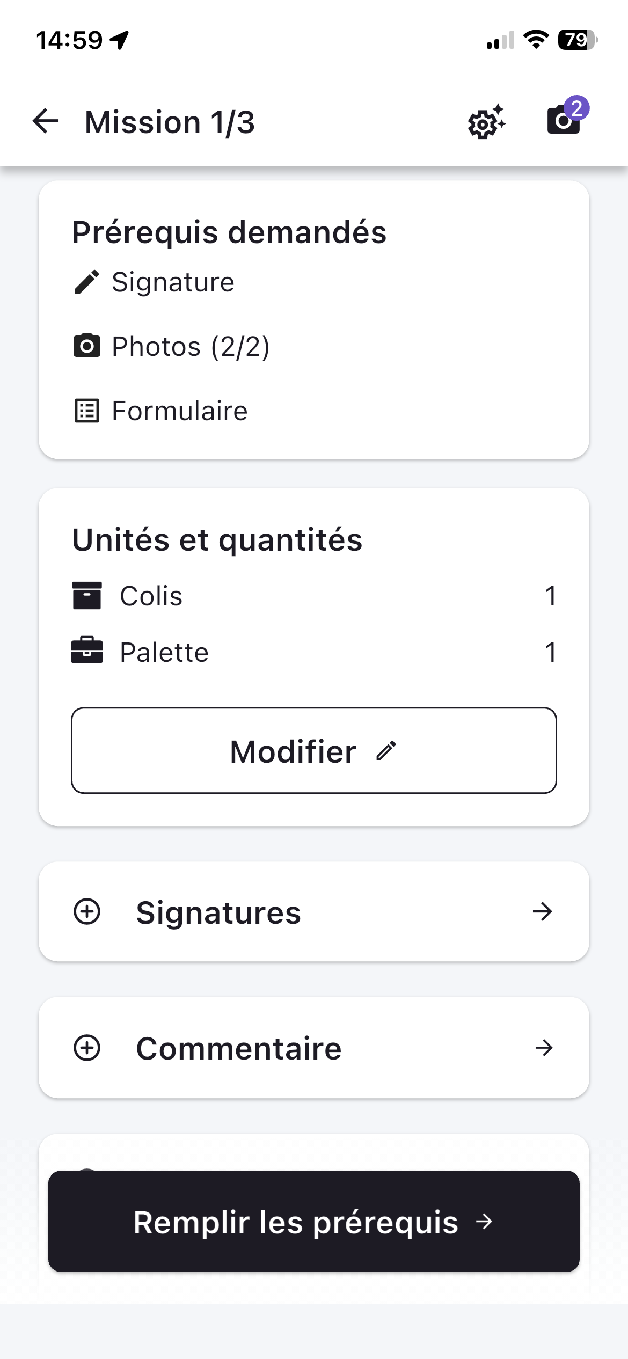This screenshot has height=1359, width=628.
Task: Open the Signatures section row
Action: pos(314,912)
